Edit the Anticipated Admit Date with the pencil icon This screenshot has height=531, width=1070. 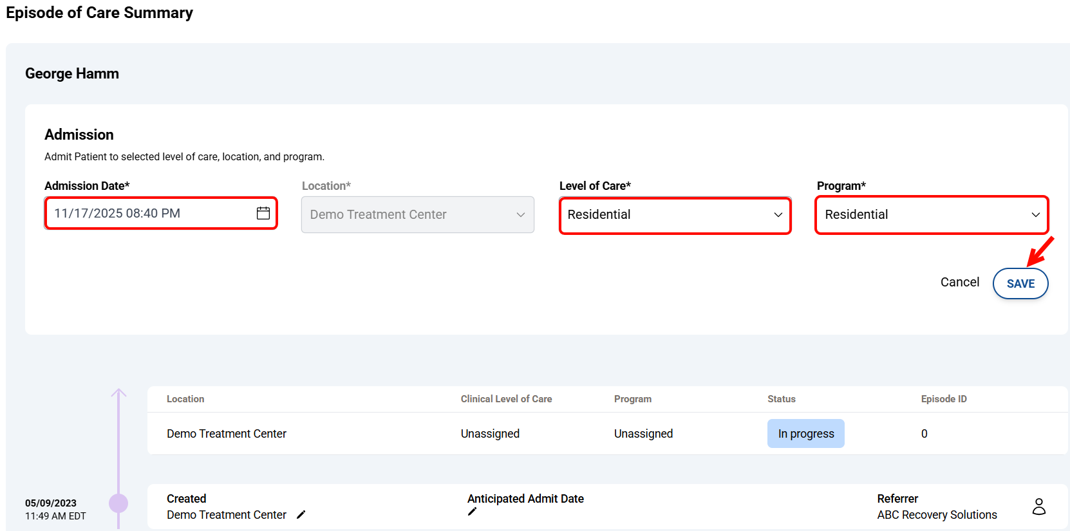click(472, 512)
